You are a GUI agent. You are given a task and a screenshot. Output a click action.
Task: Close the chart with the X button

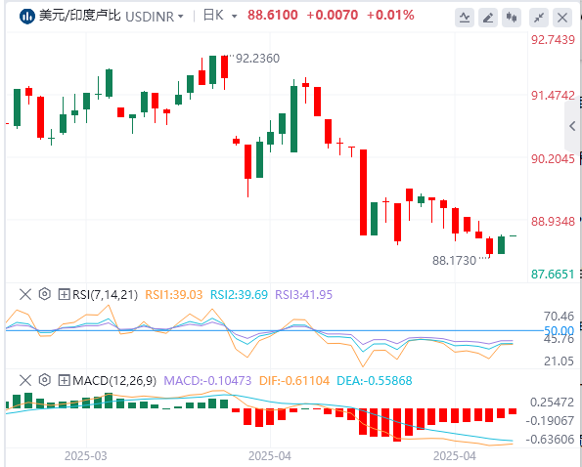pyautogui.click(x=562, y=18)
